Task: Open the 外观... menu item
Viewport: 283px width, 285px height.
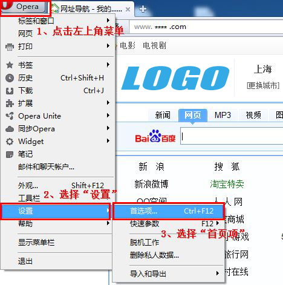Action: click(x=57, y=185)
